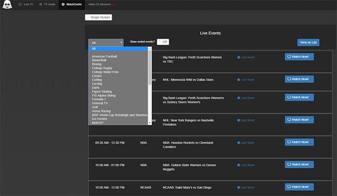Toggle the Single Screen switch
The height and width of the screenshot is (196, 337).
[x=98, y=17]
